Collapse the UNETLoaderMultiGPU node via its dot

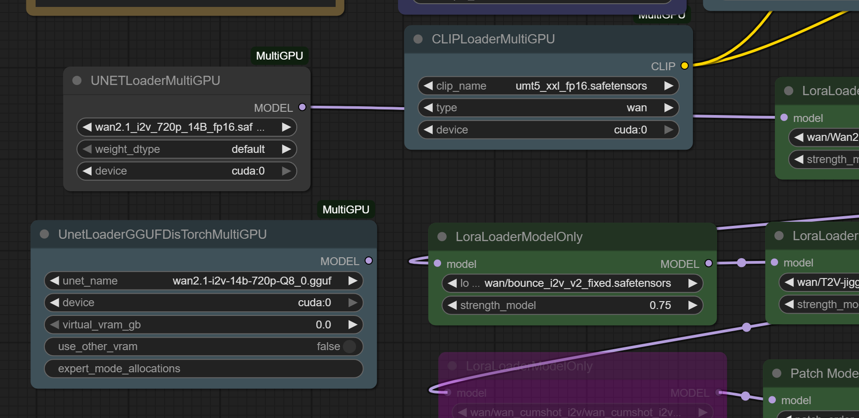pyautogui.click(x=77, y=80)
